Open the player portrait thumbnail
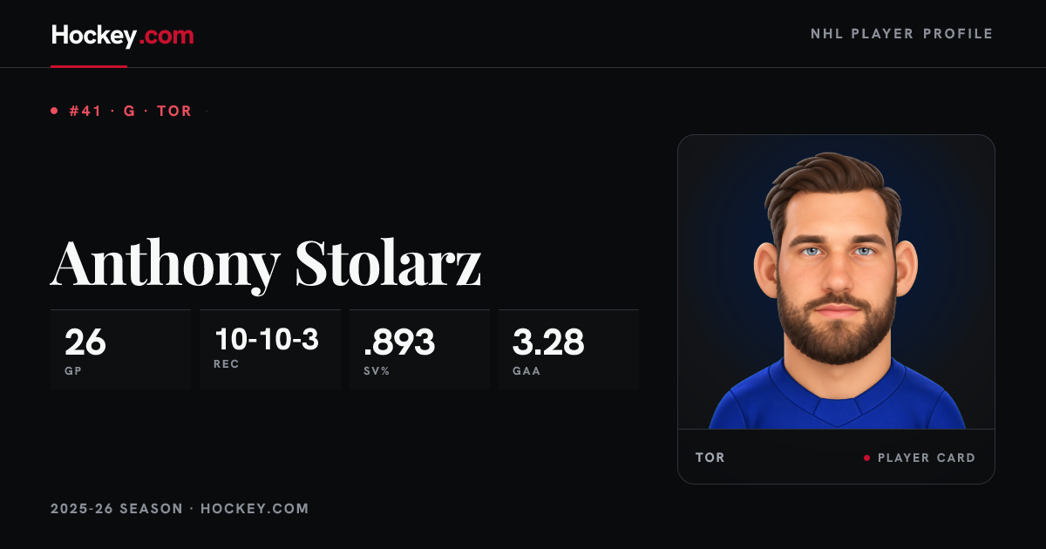 836,282
